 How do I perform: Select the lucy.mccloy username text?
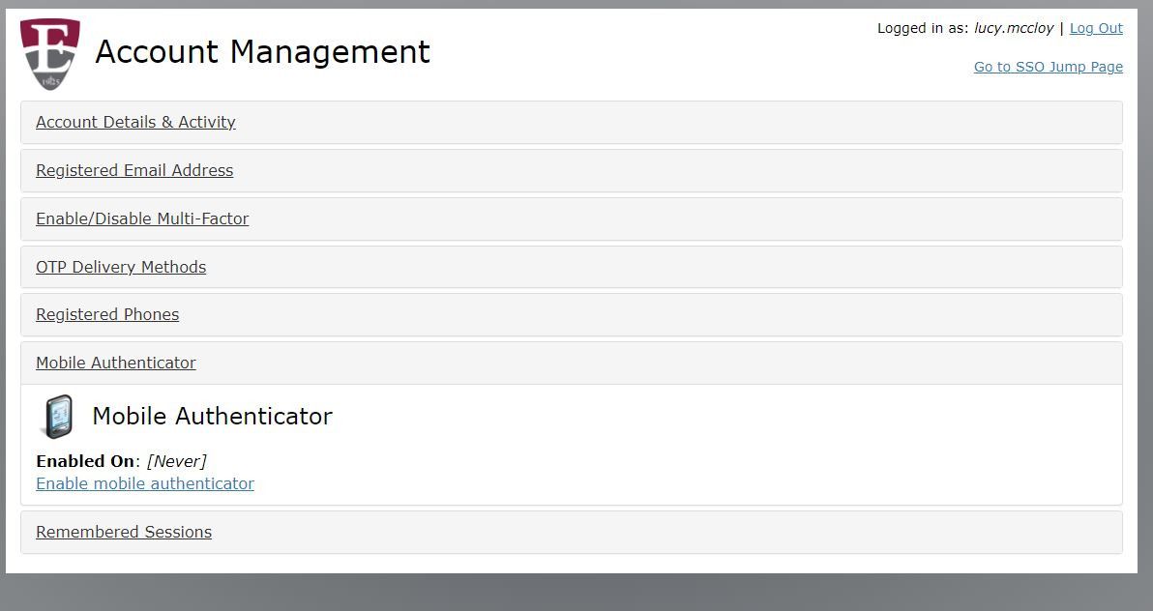[1014, 28]
